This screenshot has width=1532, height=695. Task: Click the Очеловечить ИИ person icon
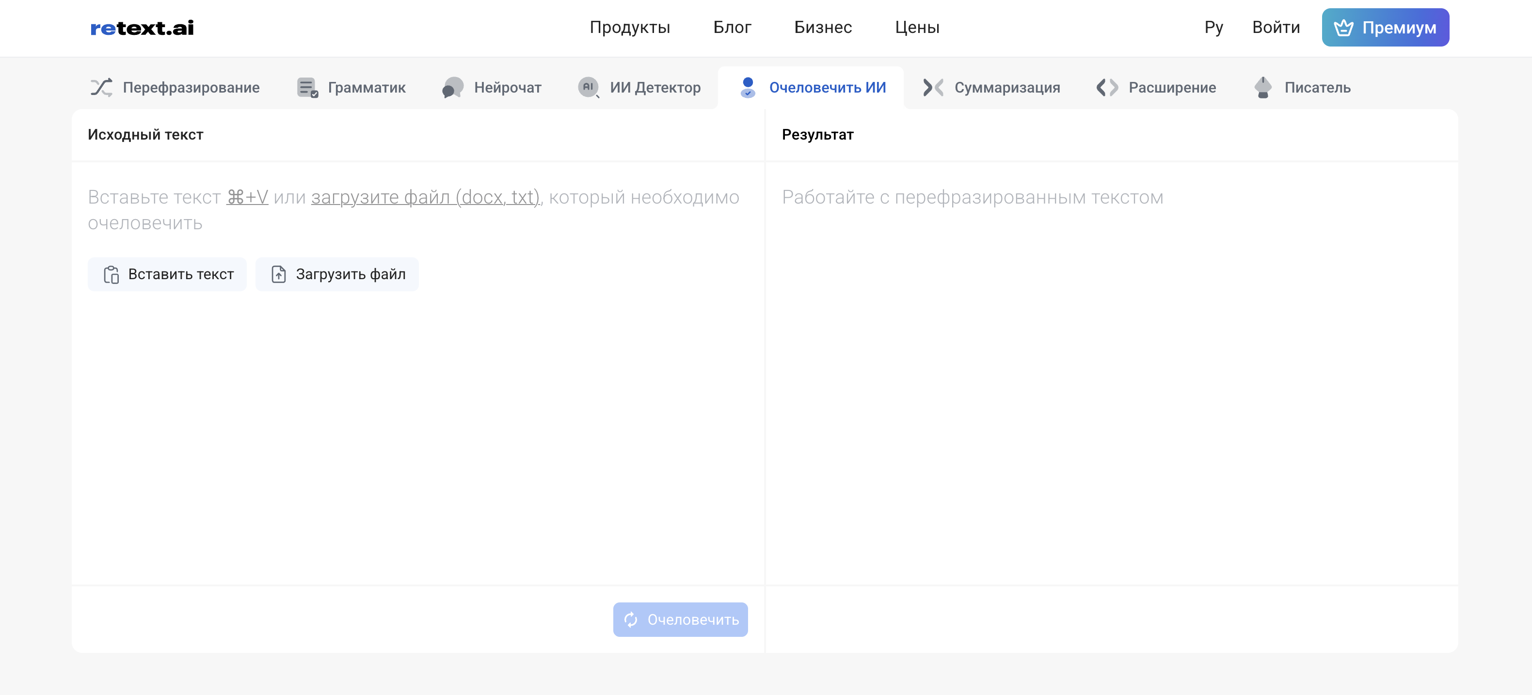(748, 87)
